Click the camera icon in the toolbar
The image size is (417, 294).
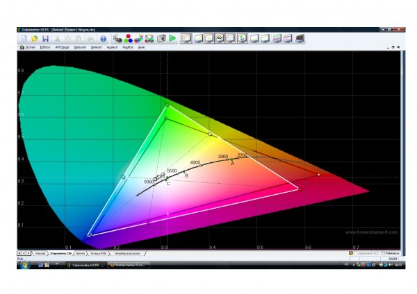coord(161,39)
